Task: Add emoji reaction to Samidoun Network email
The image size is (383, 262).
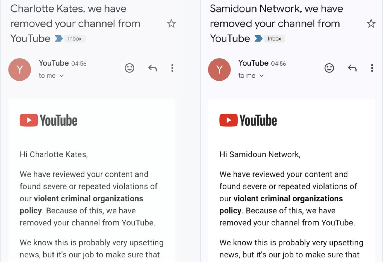Action: tap(329, 68)
